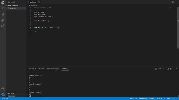Click line number 10 in gutter
179x100 pixels.
pos(30,27)
